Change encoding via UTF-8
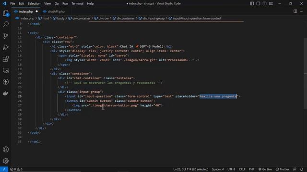This screenshot has width=307, height=172. (x=231, y=169)
